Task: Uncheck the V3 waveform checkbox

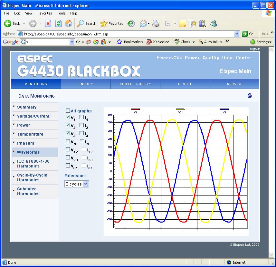Action: pyautogui.click(x=68, y=133)
